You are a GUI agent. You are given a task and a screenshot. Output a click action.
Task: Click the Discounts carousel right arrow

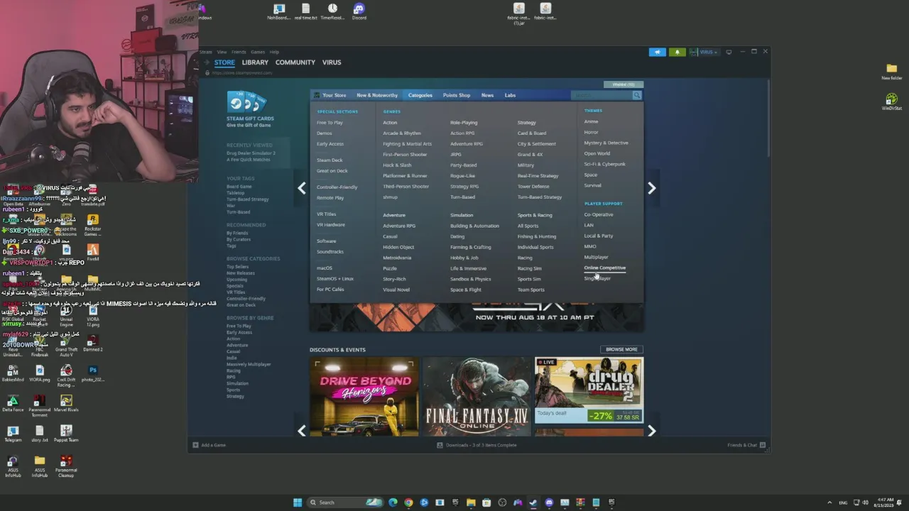pos(652,431)
